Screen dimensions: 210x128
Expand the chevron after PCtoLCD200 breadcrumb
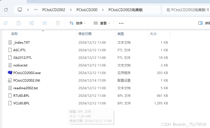click(103, 10)
